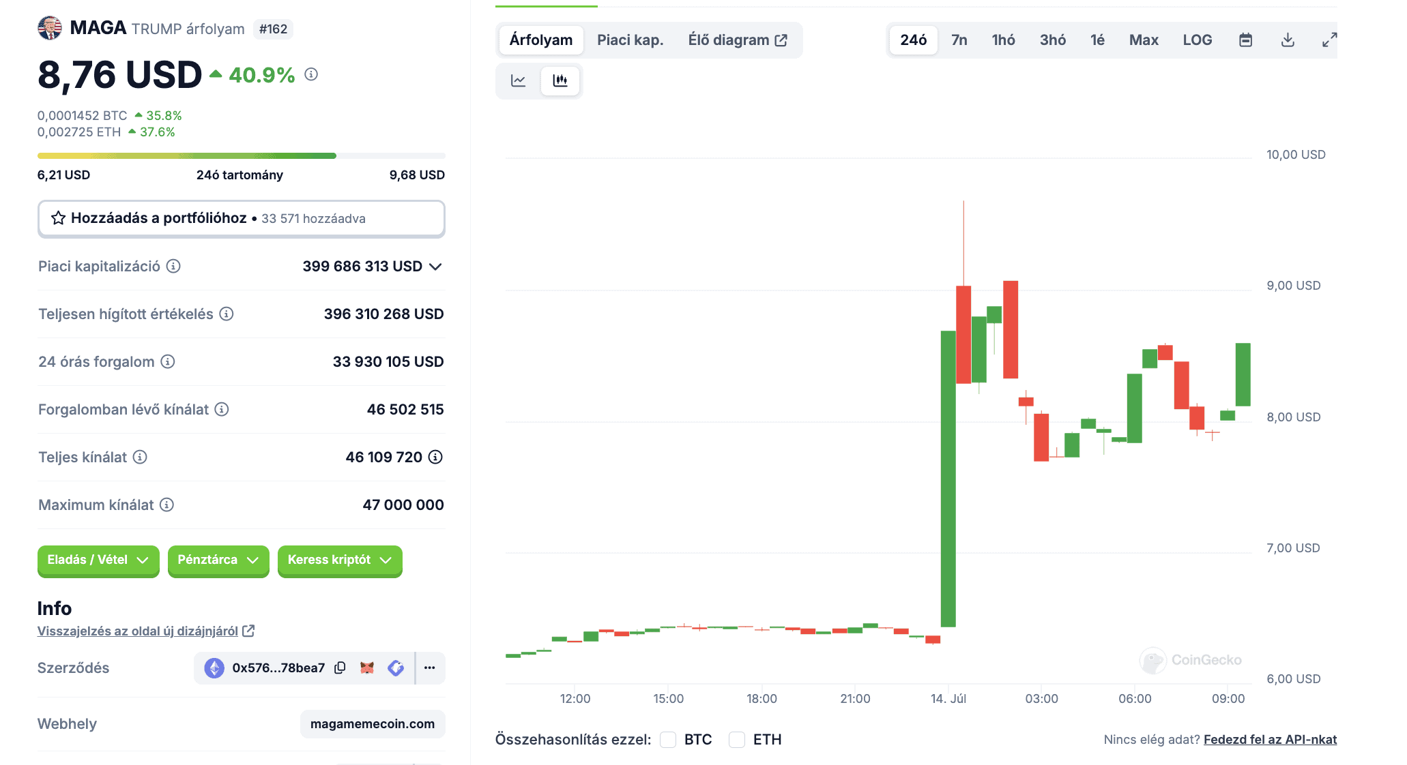Download chart data
1407x765 pixels.
point(1288,40)
